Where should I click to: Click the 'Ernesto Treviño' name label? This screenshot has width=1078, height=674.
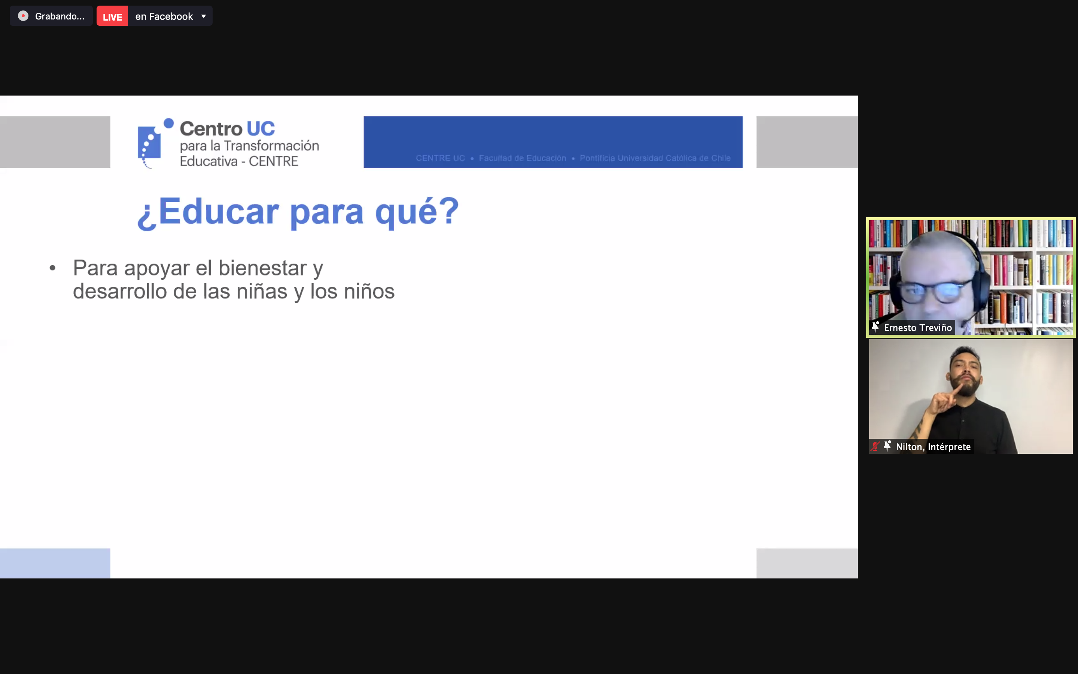(x=918, y=328)
